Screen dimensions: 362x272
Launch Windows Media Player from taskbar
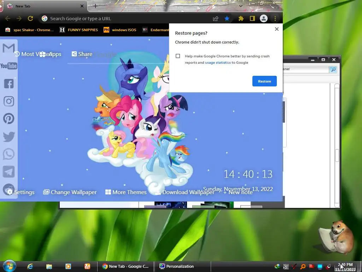68,266
